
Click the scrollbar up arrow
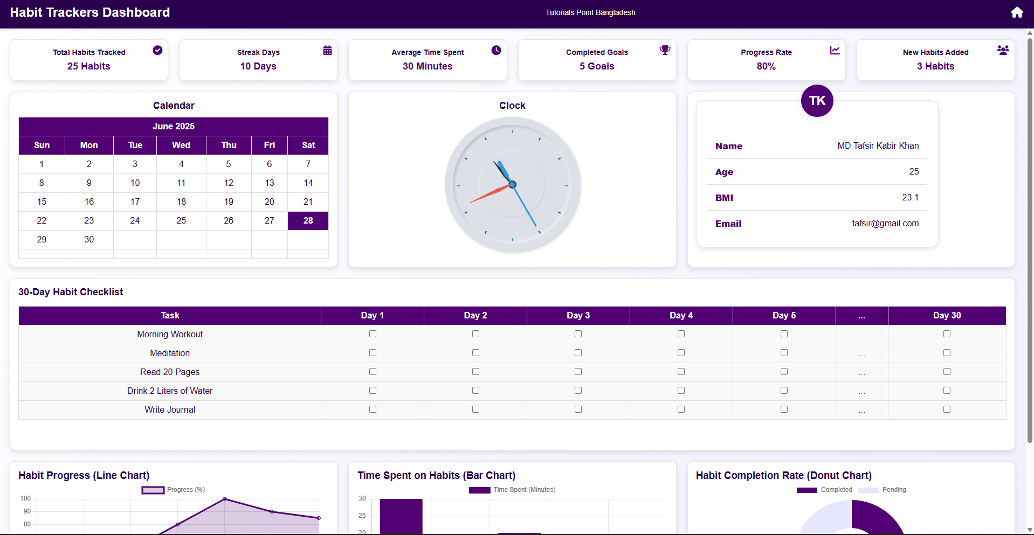(1029, 32)
